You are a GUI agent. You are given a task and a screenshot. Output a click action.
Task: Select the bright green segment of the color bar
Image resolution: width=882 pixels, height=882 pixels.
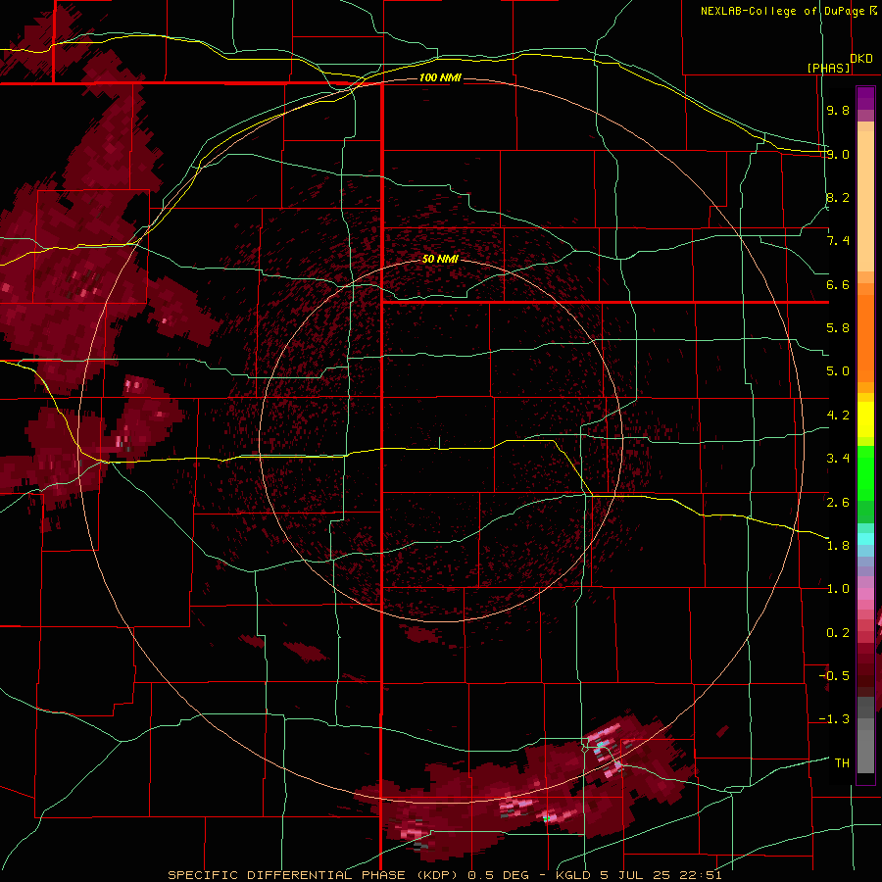coord(865,474)
